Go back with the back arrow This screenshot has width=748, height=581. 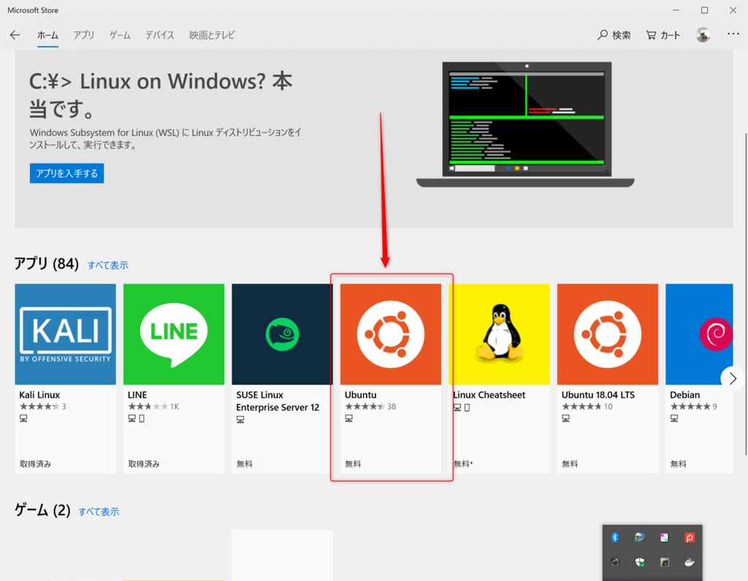point(15,35)
